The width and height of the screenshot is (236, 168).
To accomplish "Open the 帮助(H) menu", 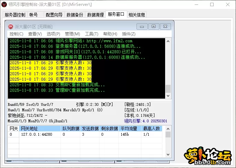I will (x=110, y=34).
